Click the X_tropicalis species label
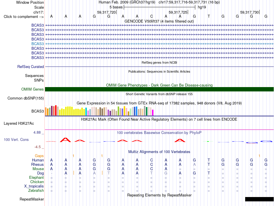 [34, 186]
